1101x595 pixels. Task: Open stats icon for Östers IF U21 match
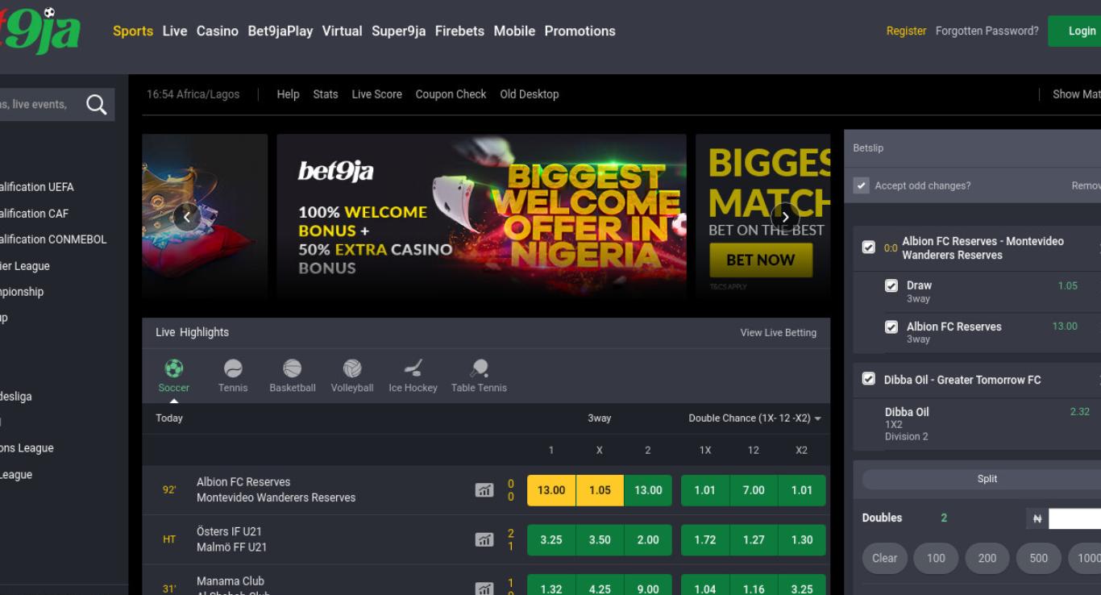point(484,540)
